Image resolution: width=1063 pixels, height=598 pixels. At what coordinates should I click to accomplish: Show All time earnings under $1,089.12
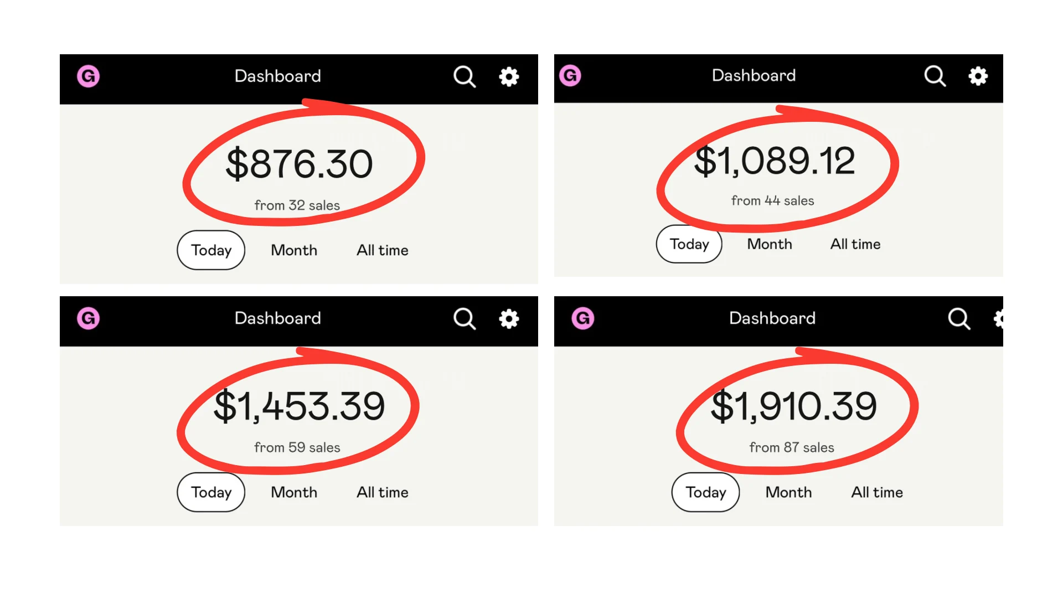855,244
